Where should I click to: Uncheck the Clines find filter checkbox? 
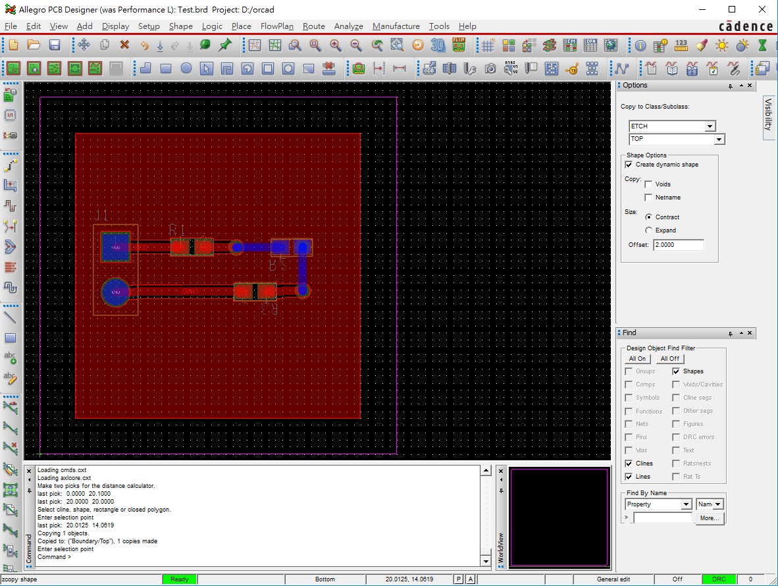629,464
